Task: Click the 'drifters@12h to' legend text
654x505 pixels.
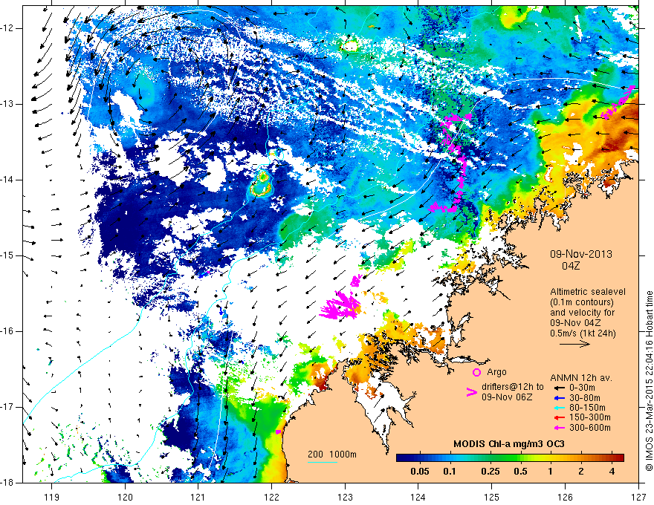Action: pos(513,387)
